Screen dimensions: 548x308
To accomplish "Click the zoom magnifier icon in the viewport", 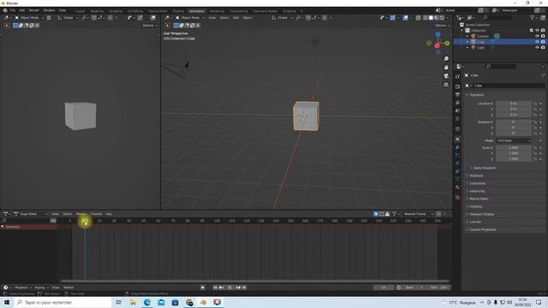I will point(446,59).
